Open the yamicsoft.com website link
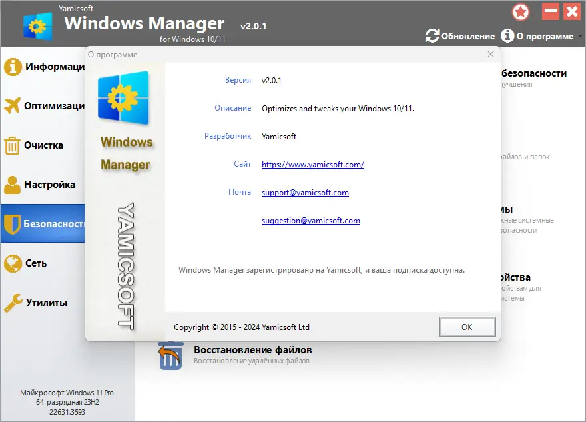 click(313, 165)
